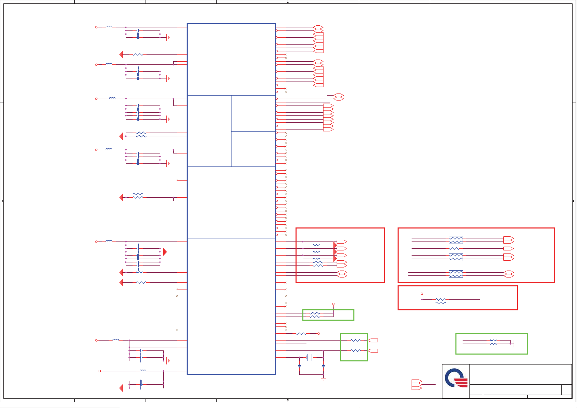This screenshot has width=577, height=408.
Task: Select the lone resistor with power pin near the crystal
Action: coord(301,333)
